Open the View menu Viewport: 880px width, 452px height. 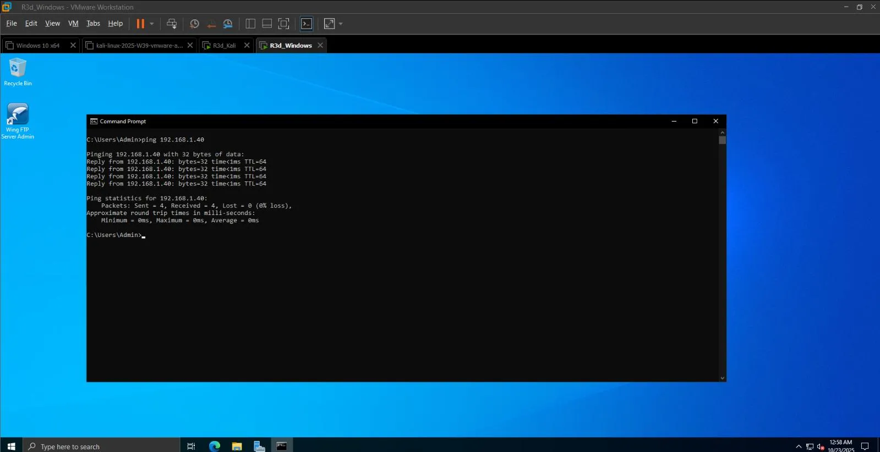52,24
